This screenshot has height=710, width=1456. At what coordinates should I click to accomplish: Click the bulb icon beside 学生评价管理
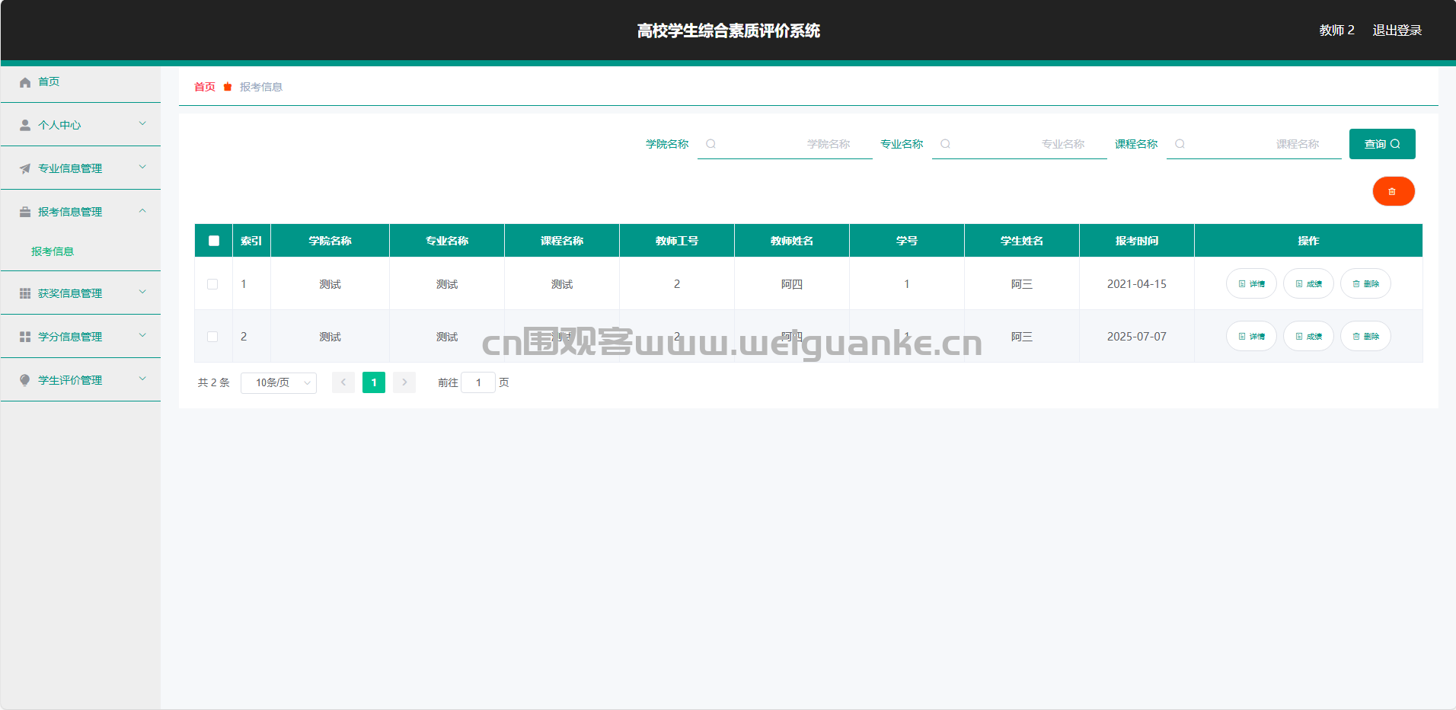pos(25,381)
